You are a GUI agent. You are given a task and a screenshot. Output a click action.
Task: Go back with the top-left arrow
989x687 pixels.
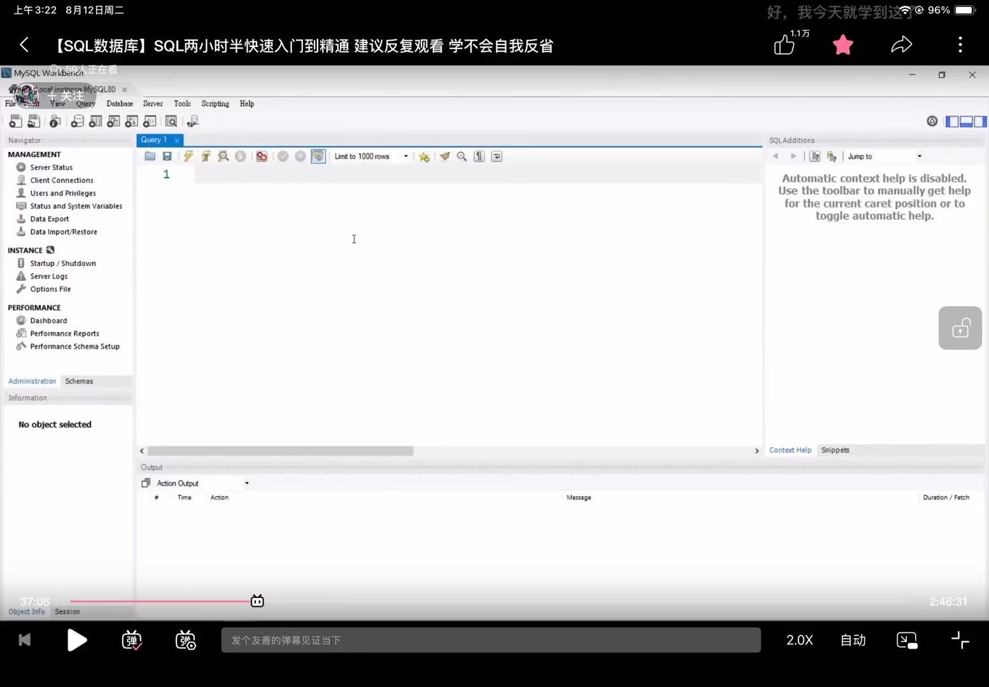[24, 45]
